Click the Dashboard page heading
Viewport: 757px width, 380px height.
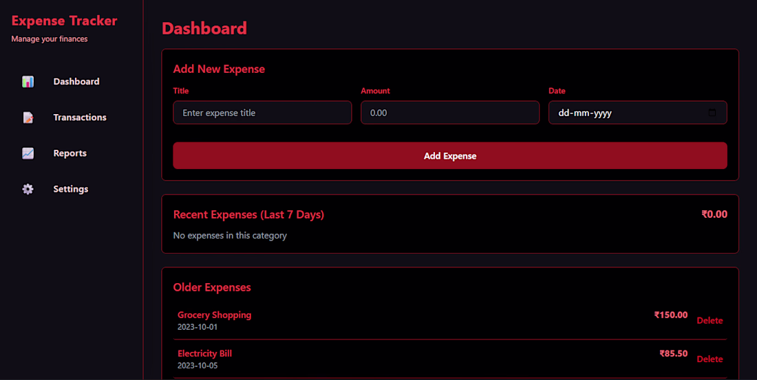(204, 28)
